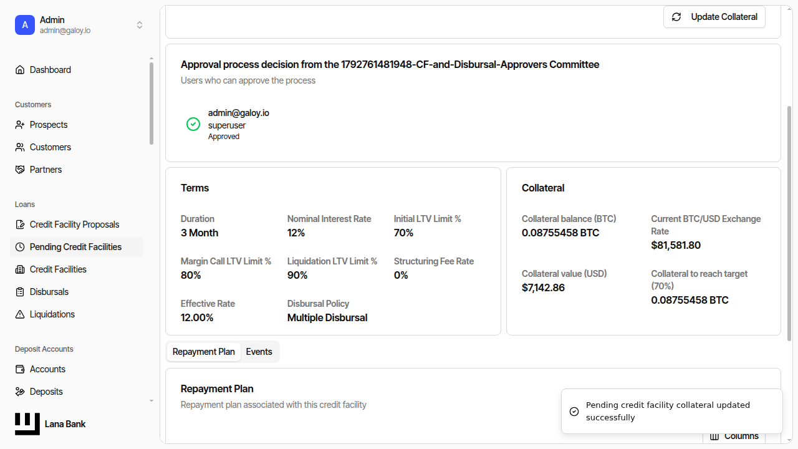
Task: Click the $81,581.80 exchange rate value
Action: (676, 245)
